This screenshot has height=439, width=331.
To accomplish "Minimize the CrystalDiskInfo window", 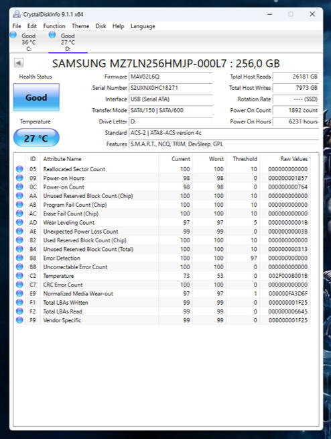I will pos(270,14).
